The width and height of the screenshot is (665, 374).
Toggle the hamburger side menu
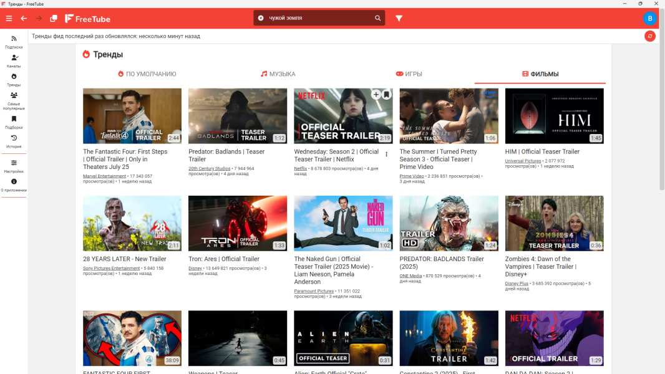[x=9, y=19]
